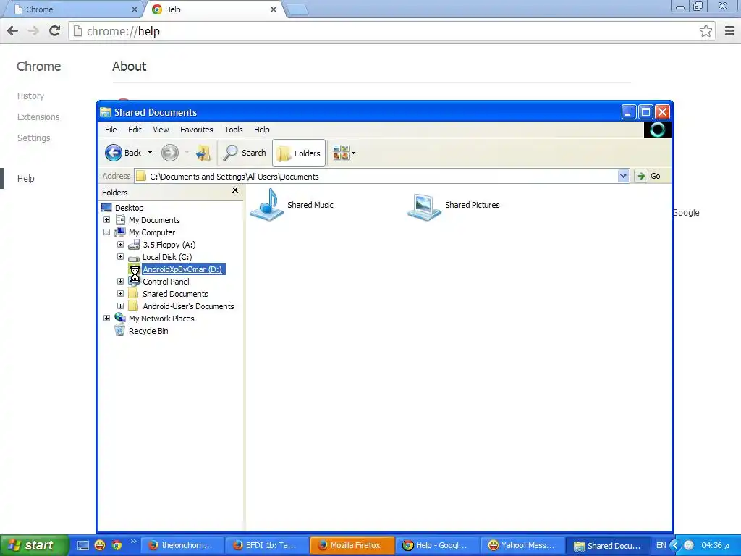Launch Chrome from quick launch bar
This screenshot has width=741, height=556.
tap(117, 545)
